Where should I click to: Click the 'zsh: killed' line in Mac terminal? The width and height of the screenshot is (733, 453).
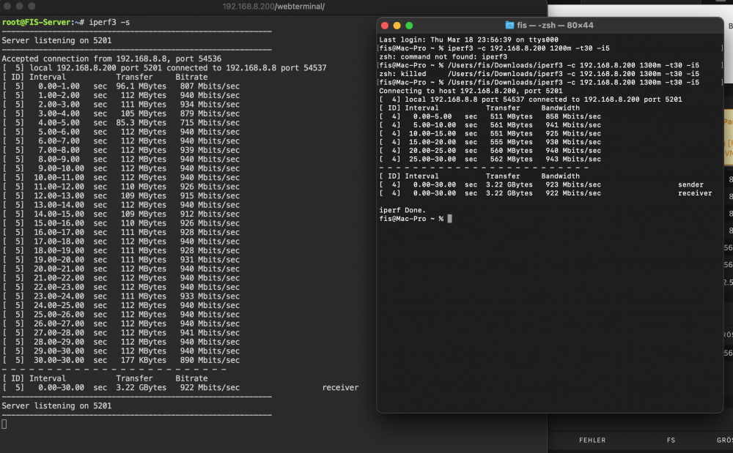539,74
